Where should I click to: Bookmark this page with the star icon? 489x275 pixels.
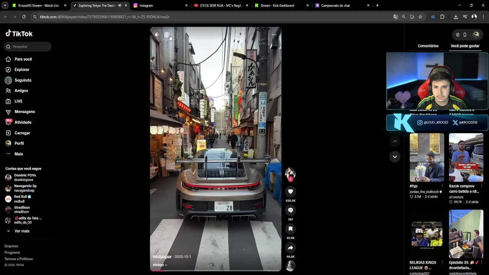[420, 17]
